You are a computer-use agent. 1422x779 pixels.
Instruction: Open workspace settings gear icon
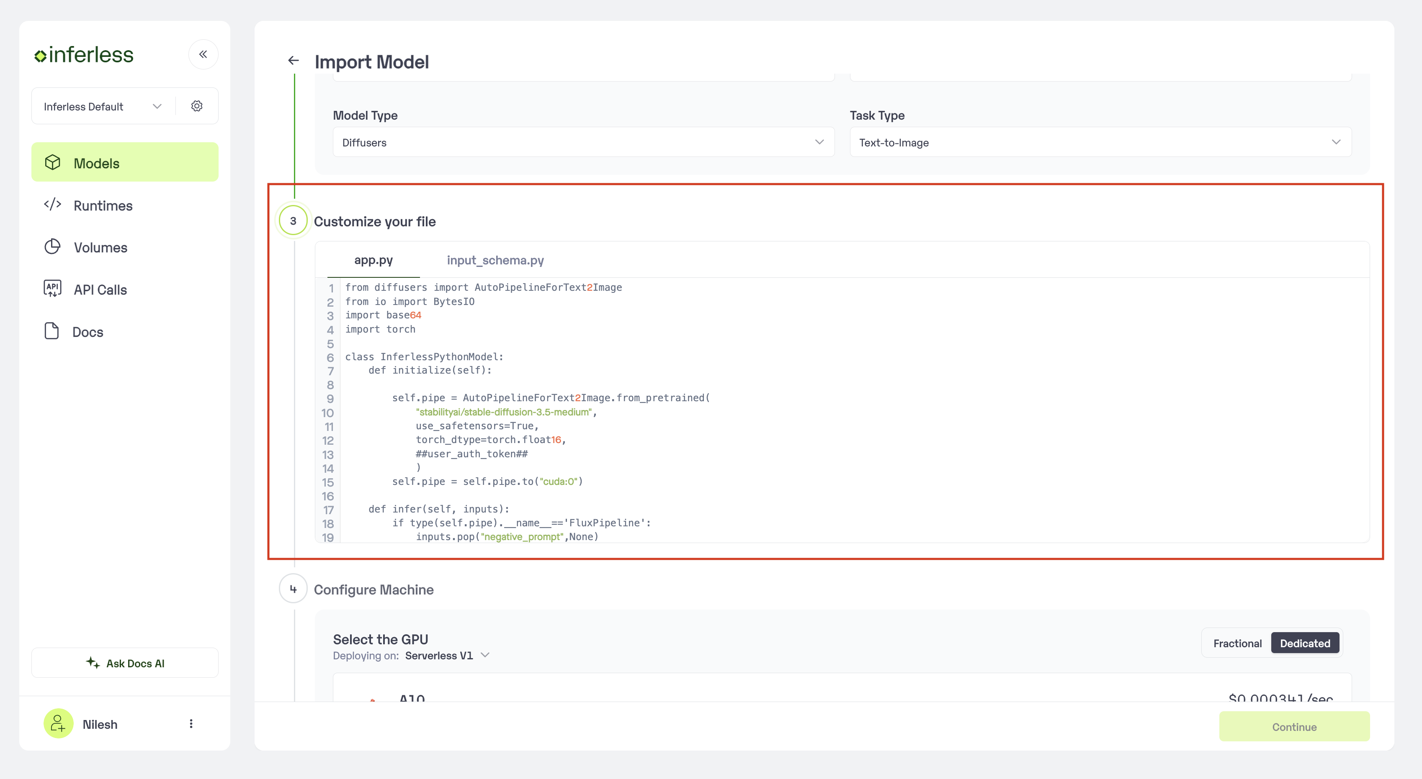[197, 106]
